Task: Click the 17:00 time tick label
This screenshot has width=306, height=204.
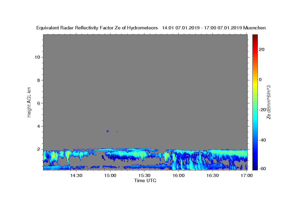Action: click(247, 175)
